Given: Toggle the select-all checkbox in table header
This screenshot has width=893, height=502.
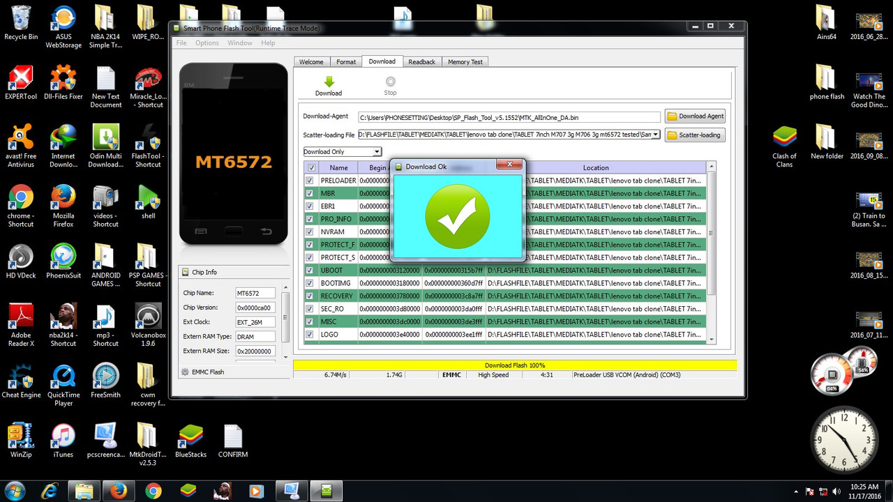Looking at the screenshot, I should click(x=311, y=167).
